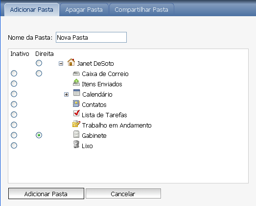Viewport: 256px width, 206px height.
Task: Expand the Calendário tree node
Action: (66, 94)
